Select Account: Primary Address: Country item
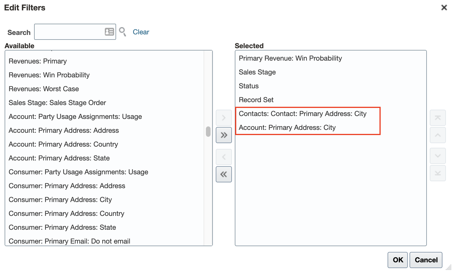Viewport: 454px width, 273px height. (x=63, y=144)
